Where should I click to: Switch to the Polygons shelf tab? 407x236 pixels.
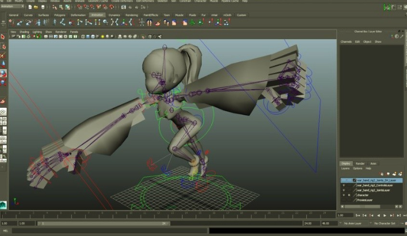[60, 15]
